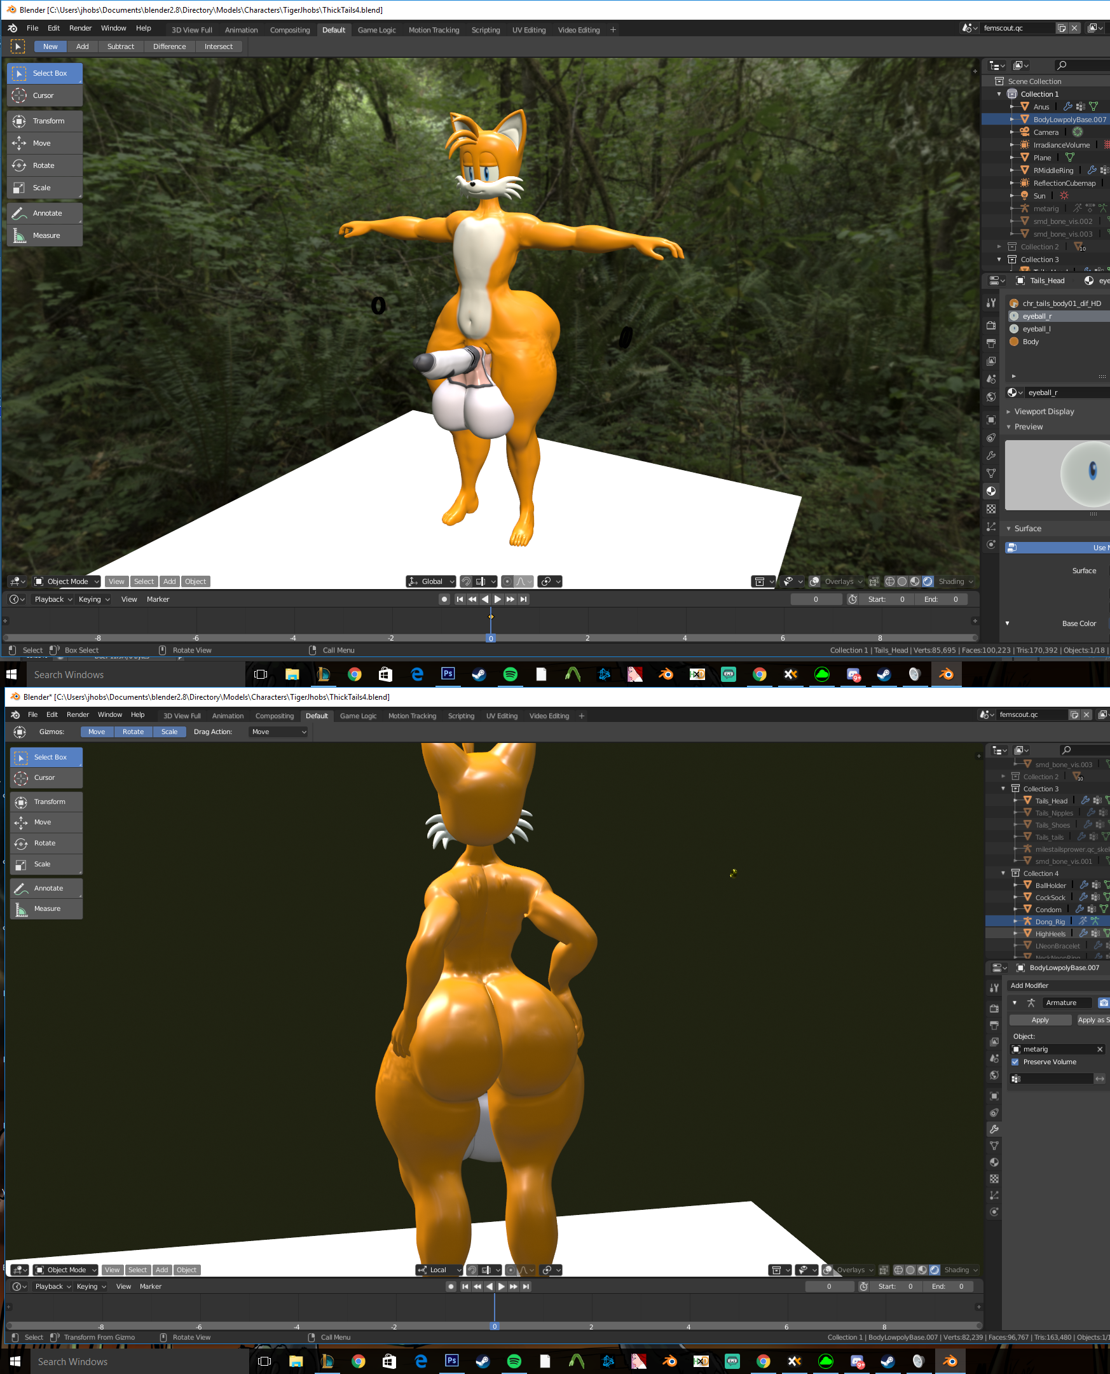This screenshot has height=1374, width=1110.
Task: Switch to wireframe shading in top window
Action: (889, 581)
